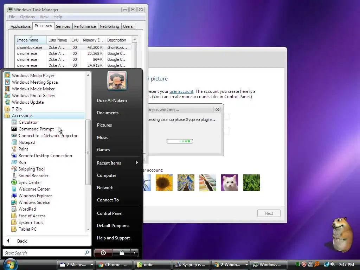This screenshot has width=360, height=270.
Task: Open Control Panel from Start menu
Action: click(x=110, y=213)
